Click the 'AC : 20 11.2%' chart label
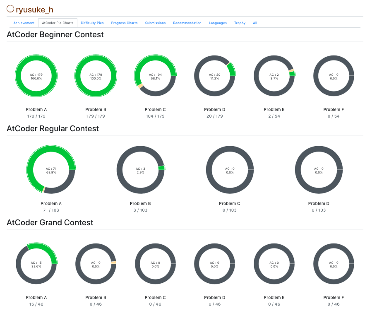Image resolution: width=365 pixels, height=323 pixels. click(215, 77)
